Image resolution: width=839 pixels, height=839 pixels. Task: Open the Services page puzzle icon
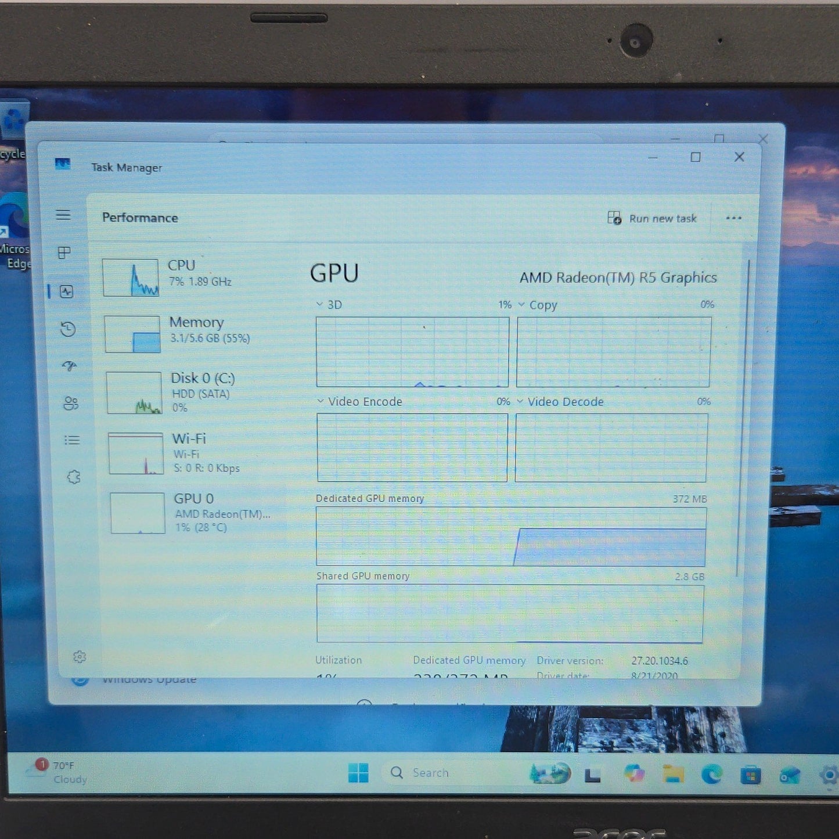pyautogui.click(x=74, y=477)
